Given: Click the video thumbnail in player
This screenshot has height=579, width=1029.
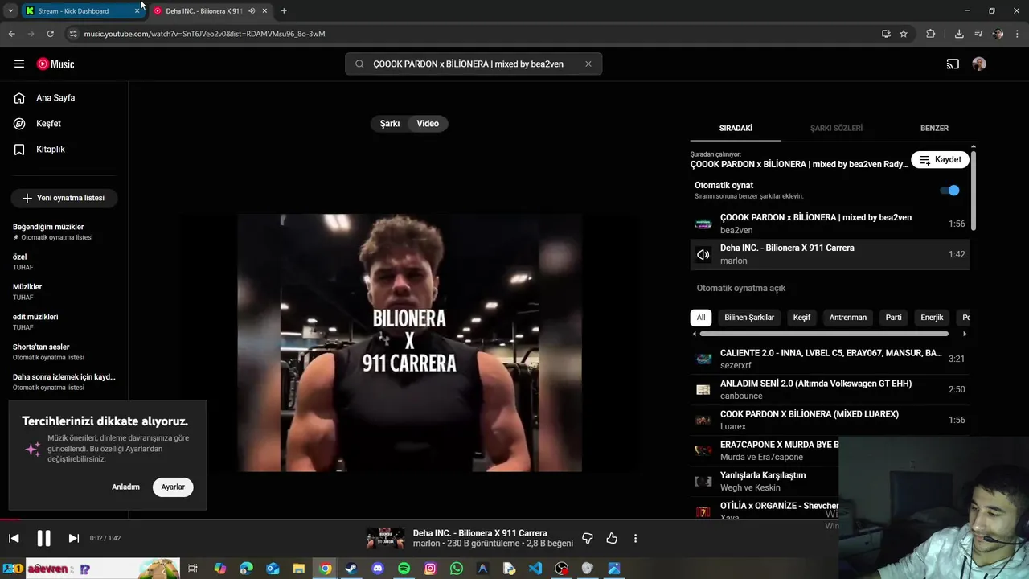Looking at the screenshot, I should pyautogui.click(x=409, y=343).
